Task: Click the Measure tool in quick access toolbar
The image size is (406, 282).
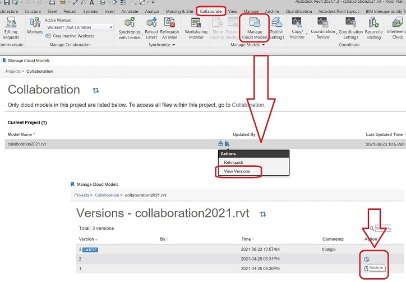Action: (x=63, y=3)
